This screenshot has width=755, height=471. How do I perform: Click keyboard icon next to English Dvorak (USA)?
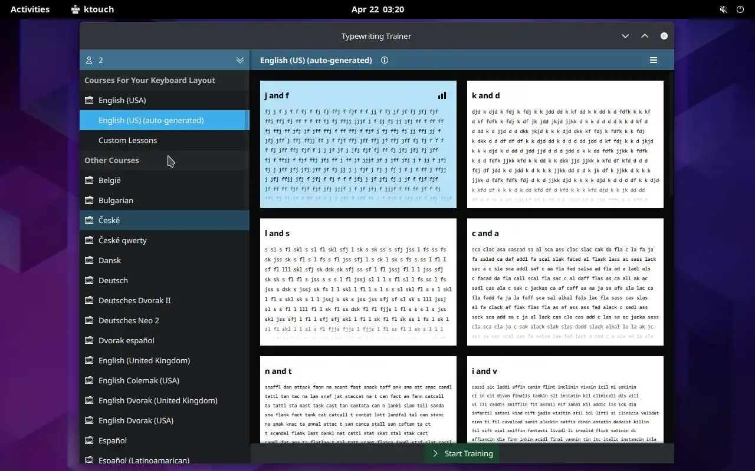click(89, 420)
